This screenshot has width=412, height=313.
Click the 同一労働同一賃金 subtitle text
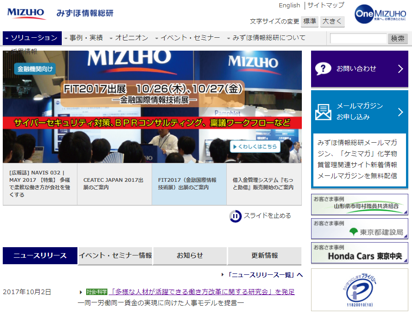[161, 303]
